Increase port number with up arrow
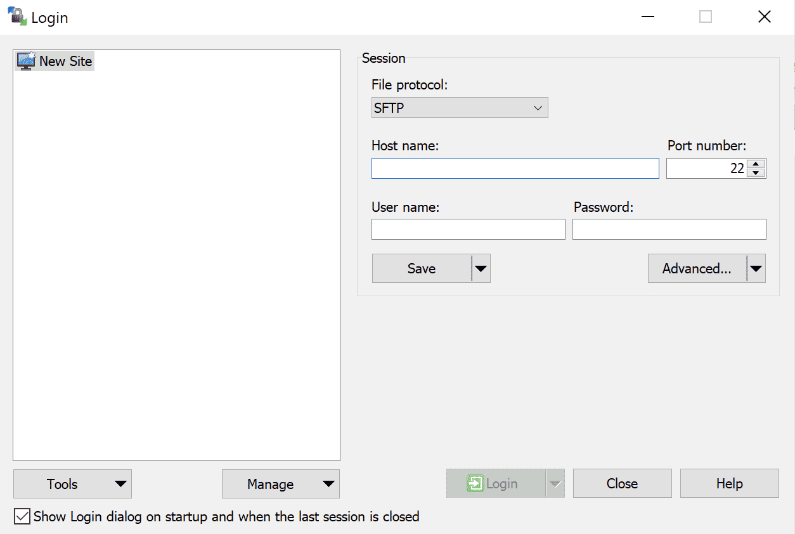The height and width of the screenshot is (534, 795). point(756,164)
